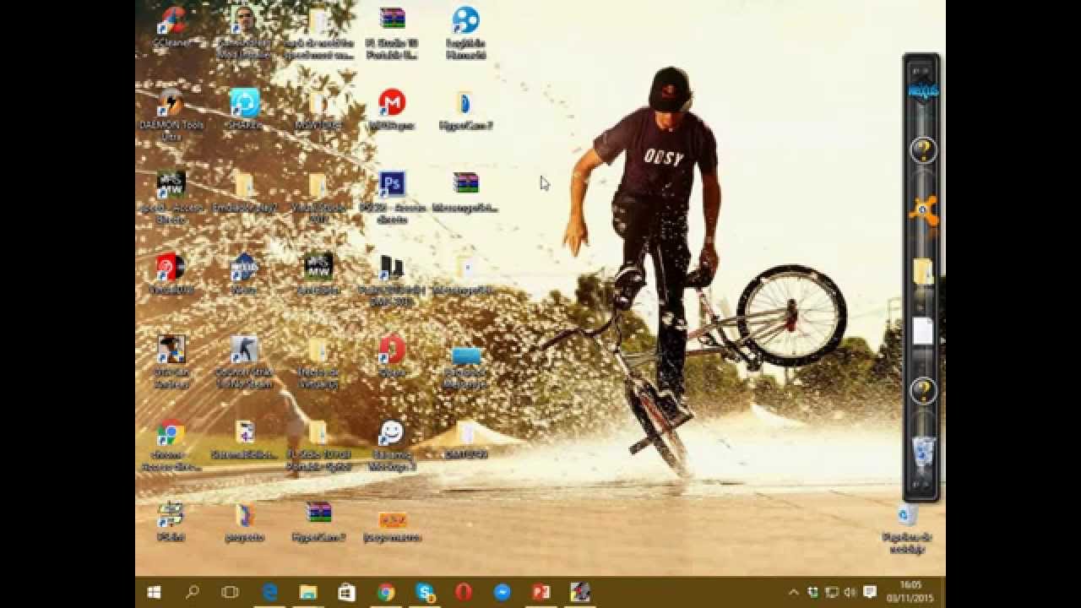Open the recycle bin in Nexus dock
This screenshot has width=1081, height=608.
point(923,451)
